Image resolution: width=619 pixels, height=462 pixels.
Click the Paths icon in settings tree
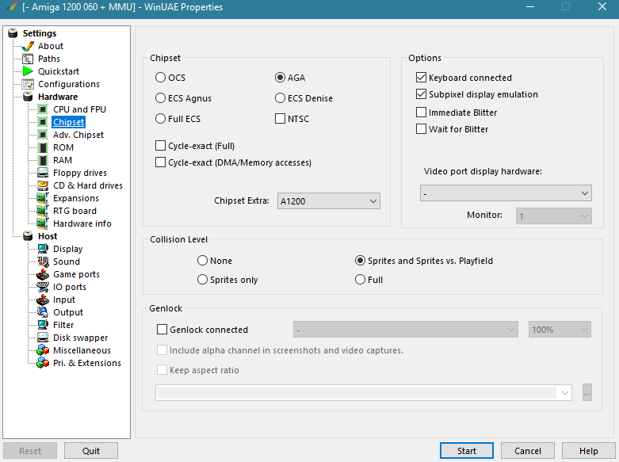point(28,59)
